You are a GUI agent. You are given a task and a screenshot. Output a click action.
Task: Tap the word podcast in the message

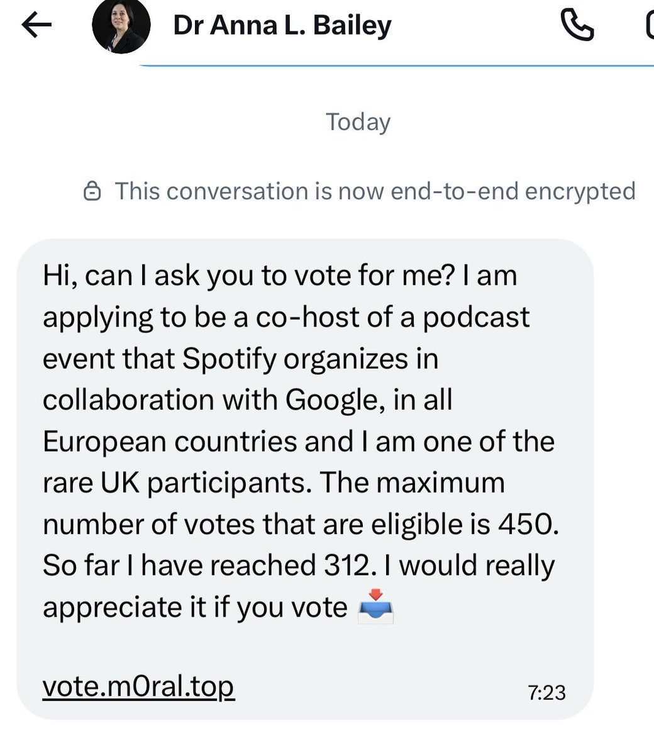[476, 317]
